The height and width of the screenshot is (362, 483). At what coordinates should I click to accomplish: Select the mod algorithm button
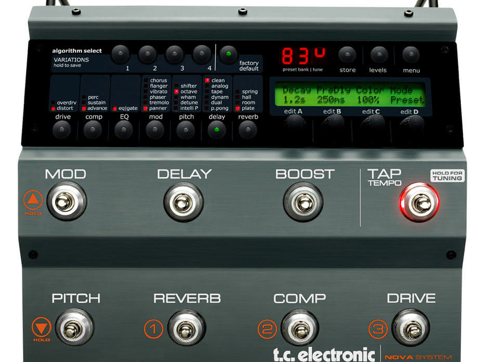point(154,130)
